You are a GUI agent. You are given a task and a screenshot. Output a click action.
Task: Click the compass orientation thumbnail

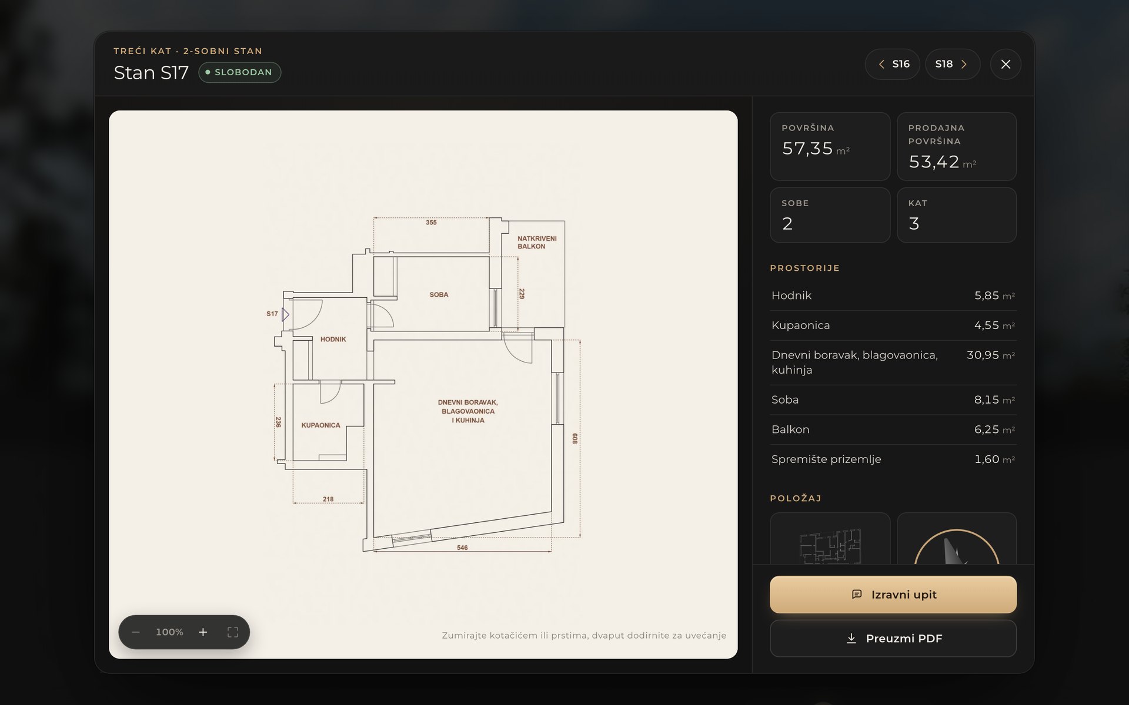(957, 539)
